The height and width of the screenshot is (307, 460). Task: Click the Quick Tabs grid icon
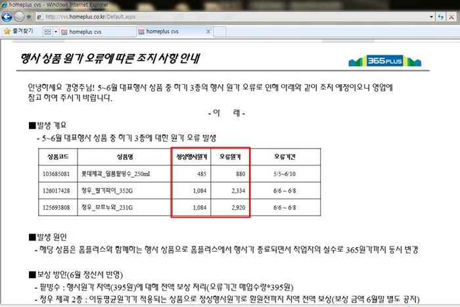pos(47,32)
